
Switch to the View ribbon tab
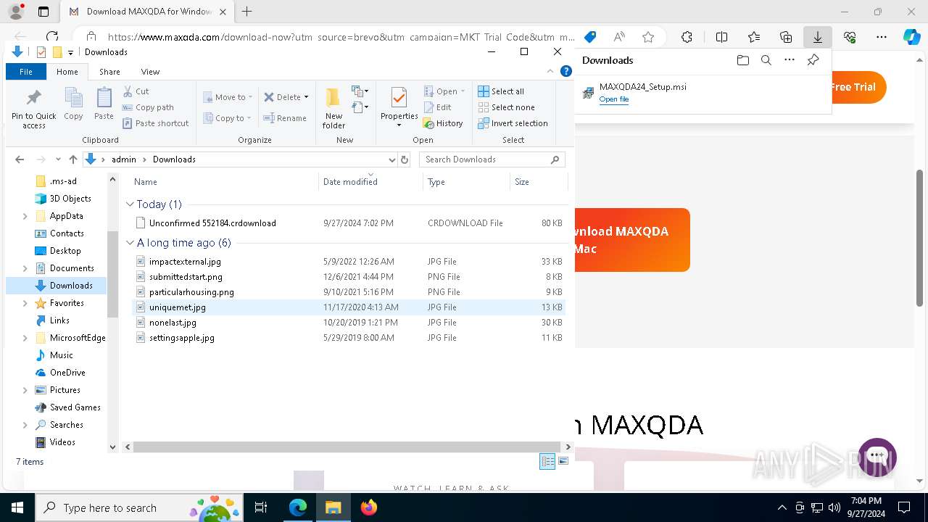click(150, 72)
